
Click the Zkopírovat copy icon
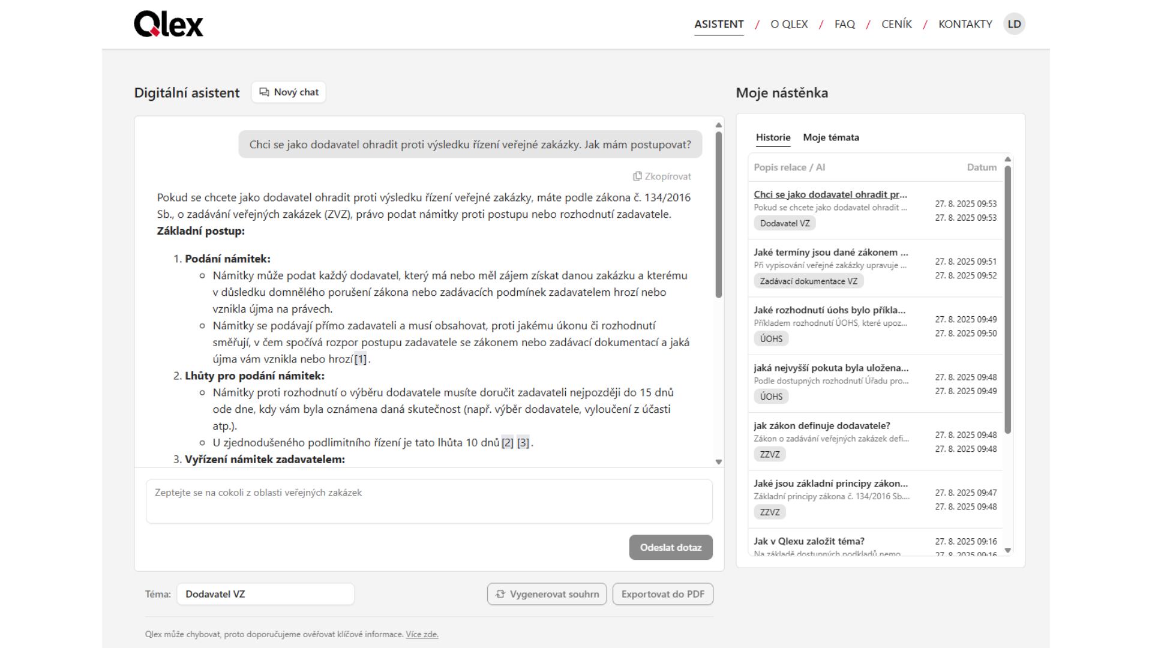637,176
